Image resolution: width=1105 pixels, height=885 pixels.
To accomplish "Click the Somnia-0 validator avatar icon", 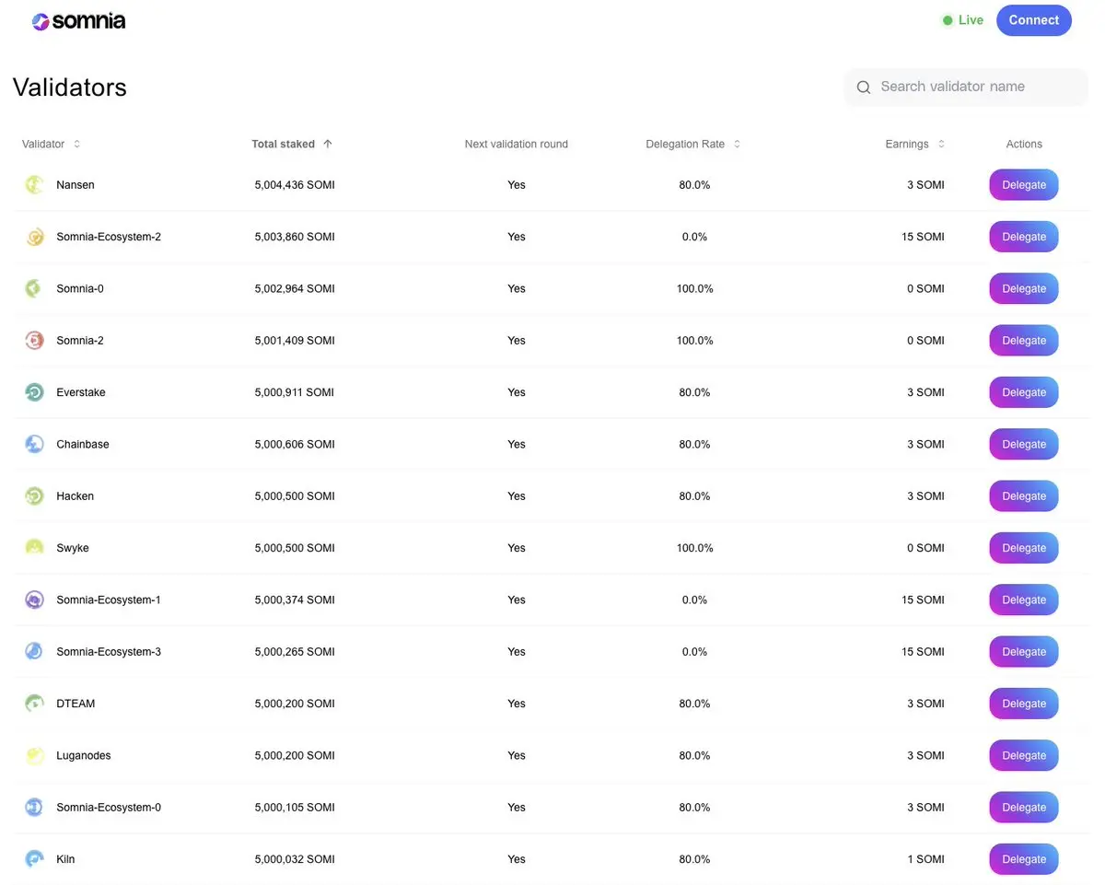I will click(x=34, y=288).
